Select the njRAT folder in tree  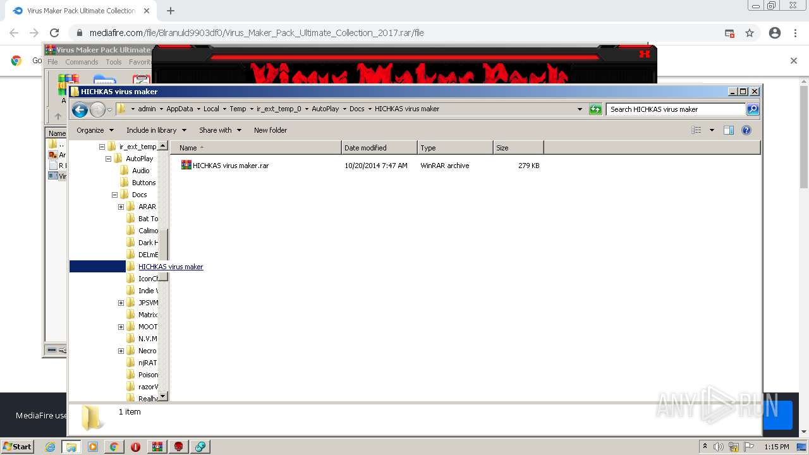coord(147,363)
